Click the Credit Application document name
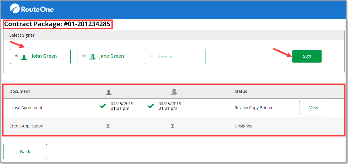This screenshot has height=165, width=349. click(x=26, y=126)
